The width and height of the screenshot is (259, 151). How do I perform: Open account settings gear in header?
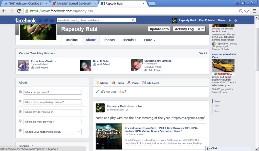click(236, 21)
